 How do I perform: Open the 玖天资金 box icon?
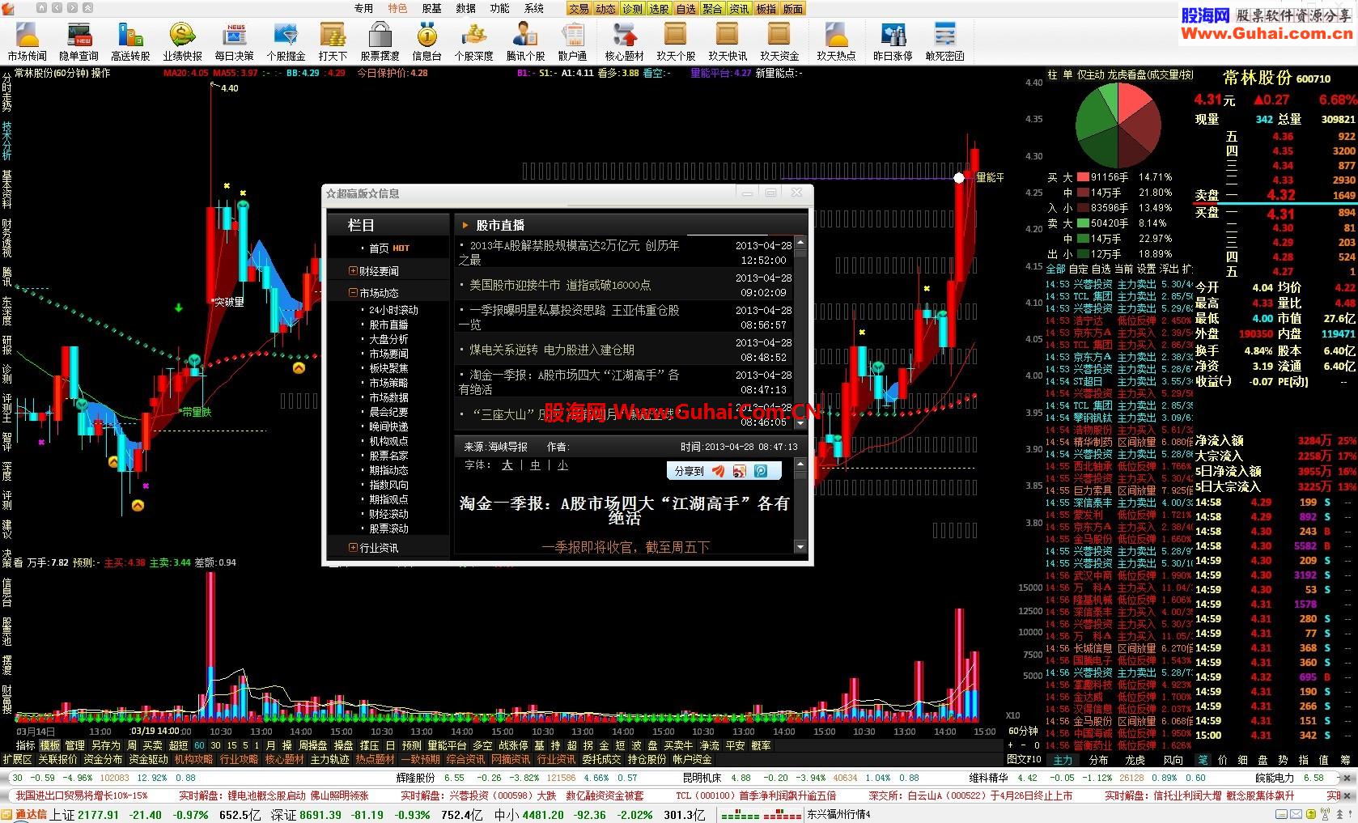[779, 42]
